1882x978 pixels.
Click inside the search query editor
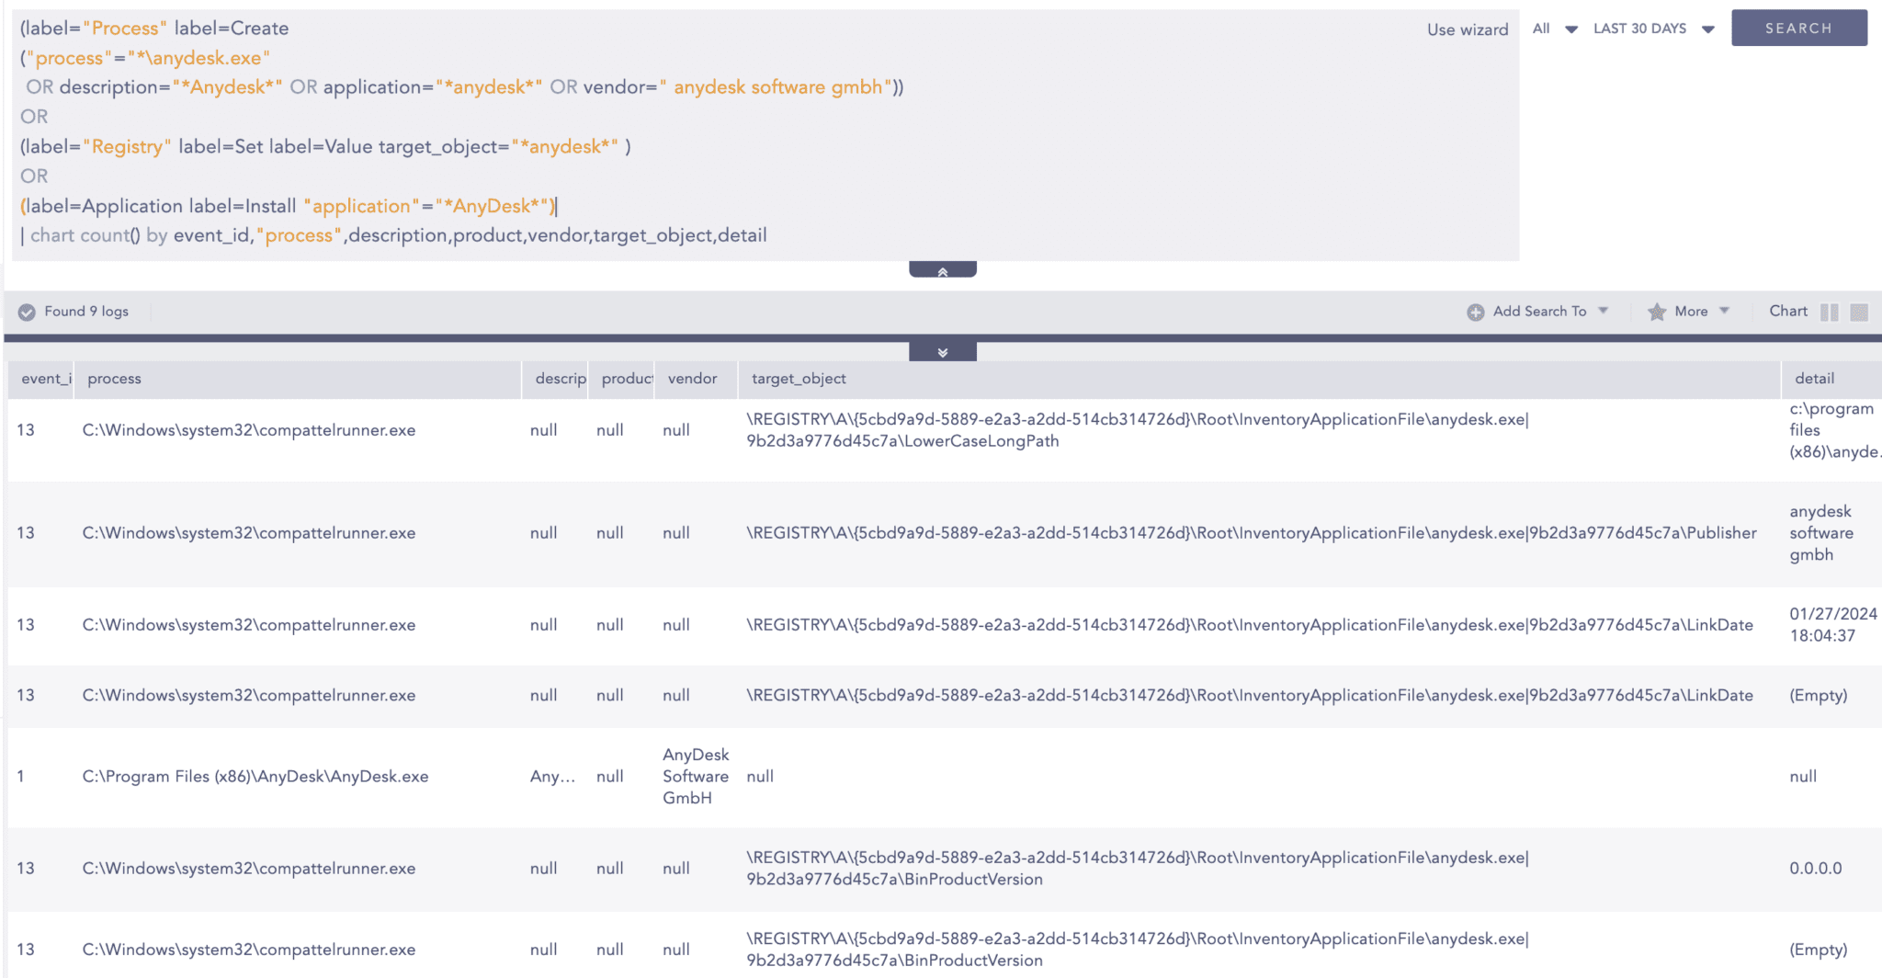click(765, 133)
